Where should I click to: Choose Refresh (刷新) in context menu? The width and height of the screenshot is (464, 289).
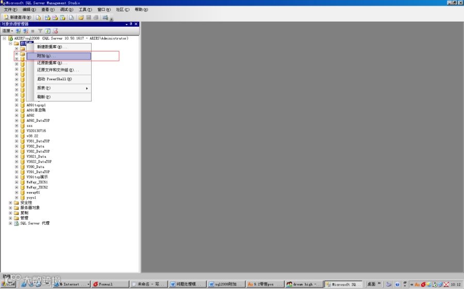pos(59,97)
